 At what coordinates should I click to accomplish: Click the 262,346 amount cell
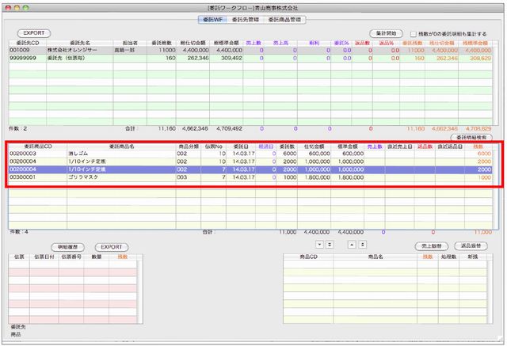193,58
